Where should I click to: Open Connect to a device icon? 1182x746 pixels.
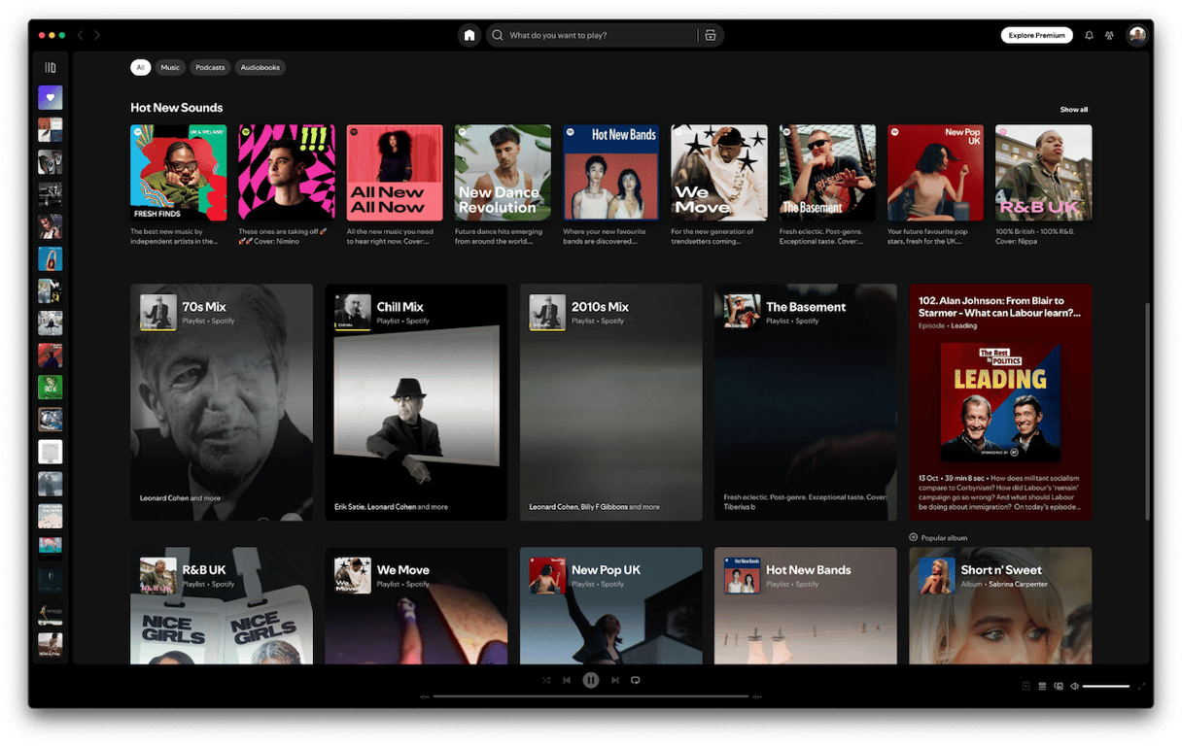1058,686
